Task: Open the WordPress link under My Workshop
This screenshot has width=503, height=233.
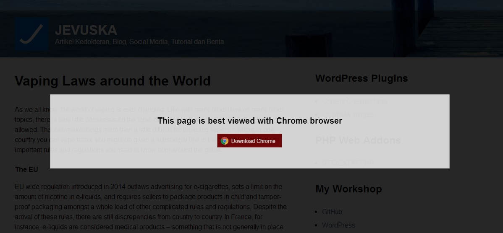Action: pyautogui.click(x=338, y=225)
